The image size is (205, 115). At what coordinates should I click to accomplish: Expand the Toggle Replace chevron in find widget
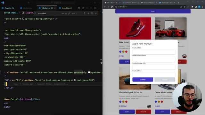36,13
